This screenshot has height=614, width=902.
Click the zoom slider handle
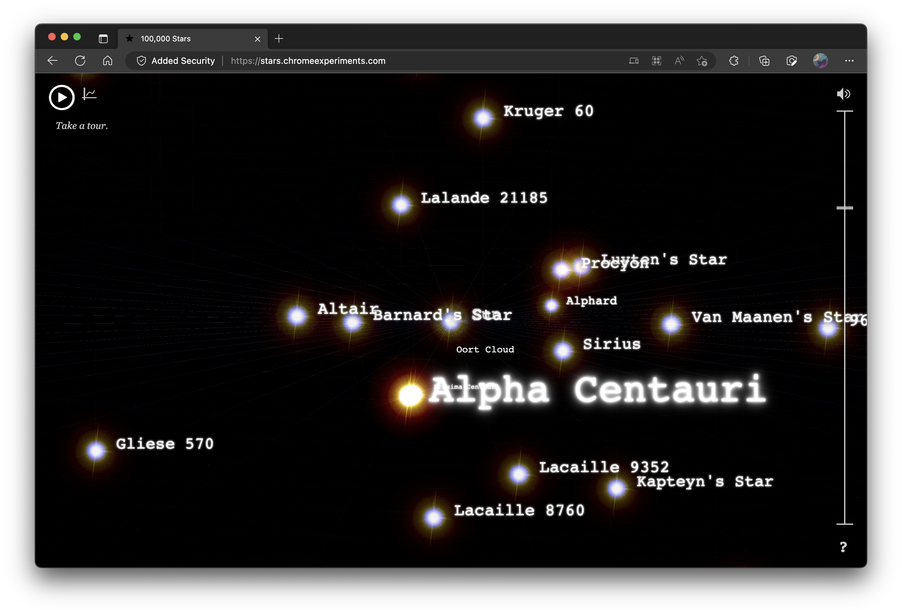pos(844,208)
